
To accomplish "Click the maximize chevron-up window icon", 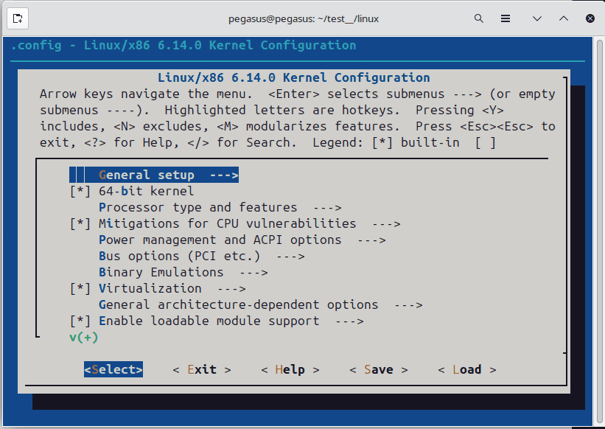I will [x=563, y=18].
